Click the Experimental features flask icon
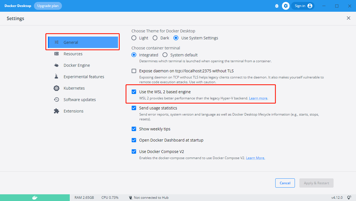Image resolution: width=356 pixels, height=201 pixels. click(x=56, y=77)
